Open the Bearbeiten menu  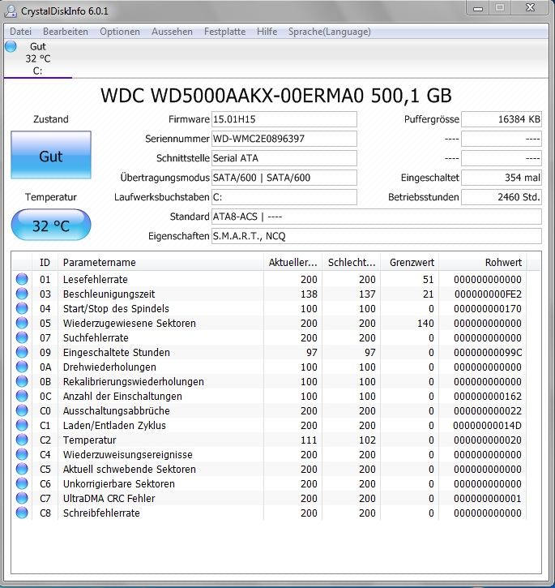(x=66, y=32)
